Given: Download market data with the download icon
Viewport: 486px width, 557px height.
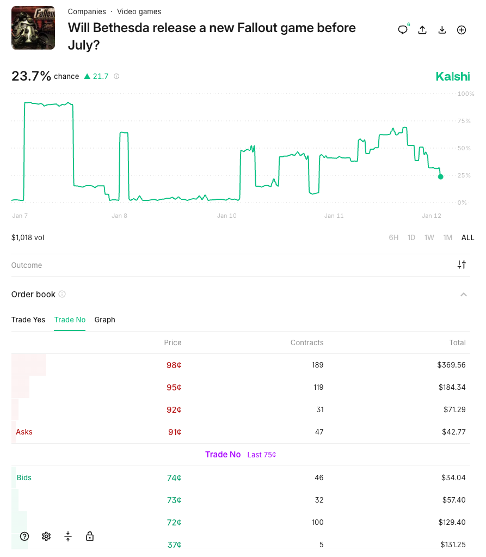Looking at the screenshot, I should click(442, 30).
